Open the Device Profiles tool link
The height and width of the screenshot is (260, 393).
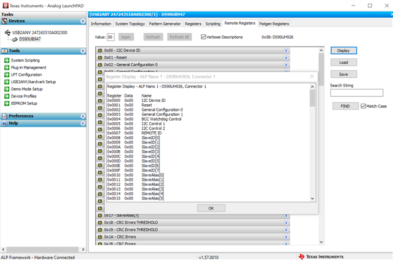click(24, 96)
